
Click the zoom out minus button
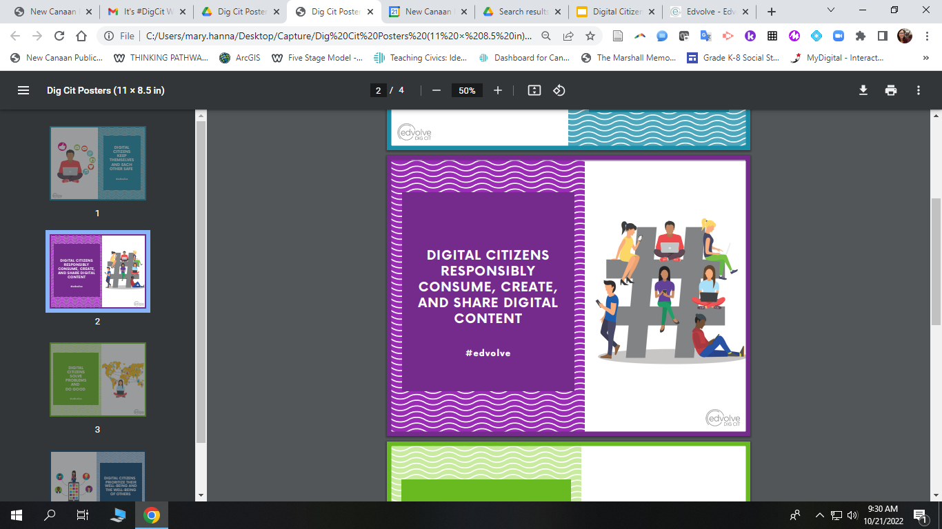436,90
